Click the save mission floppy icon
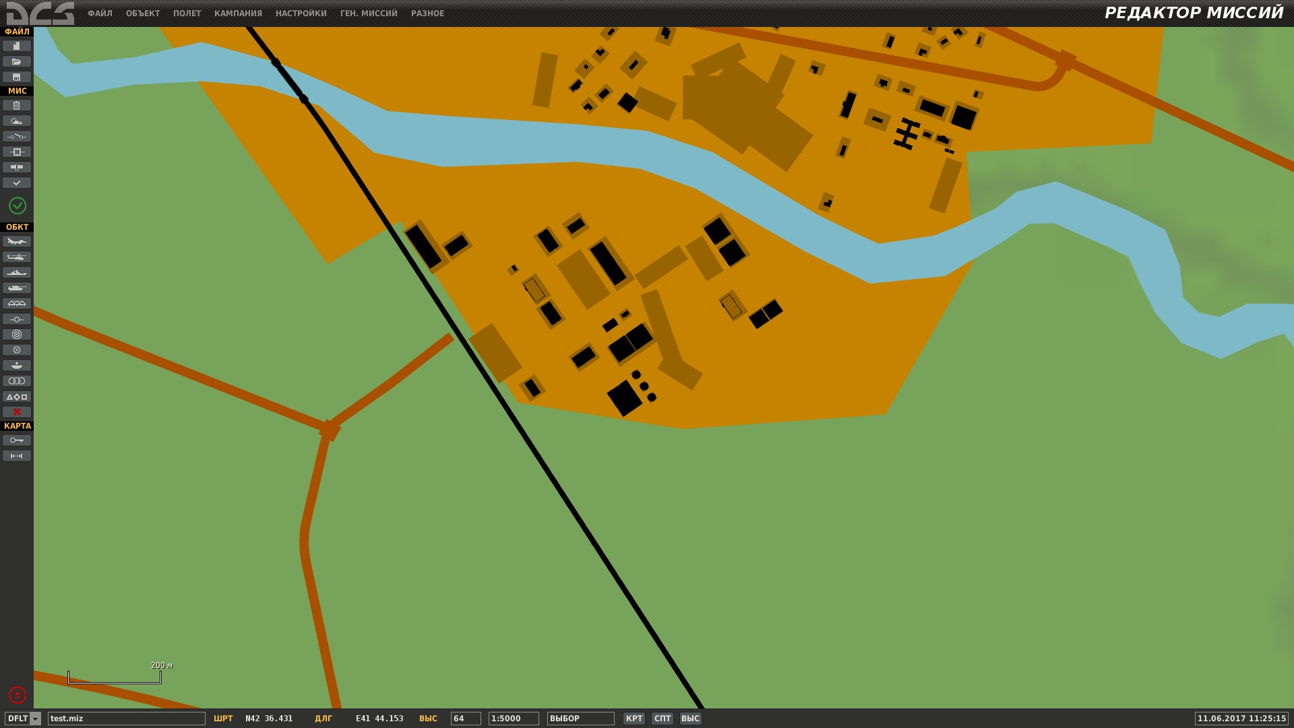 [17, 77]
